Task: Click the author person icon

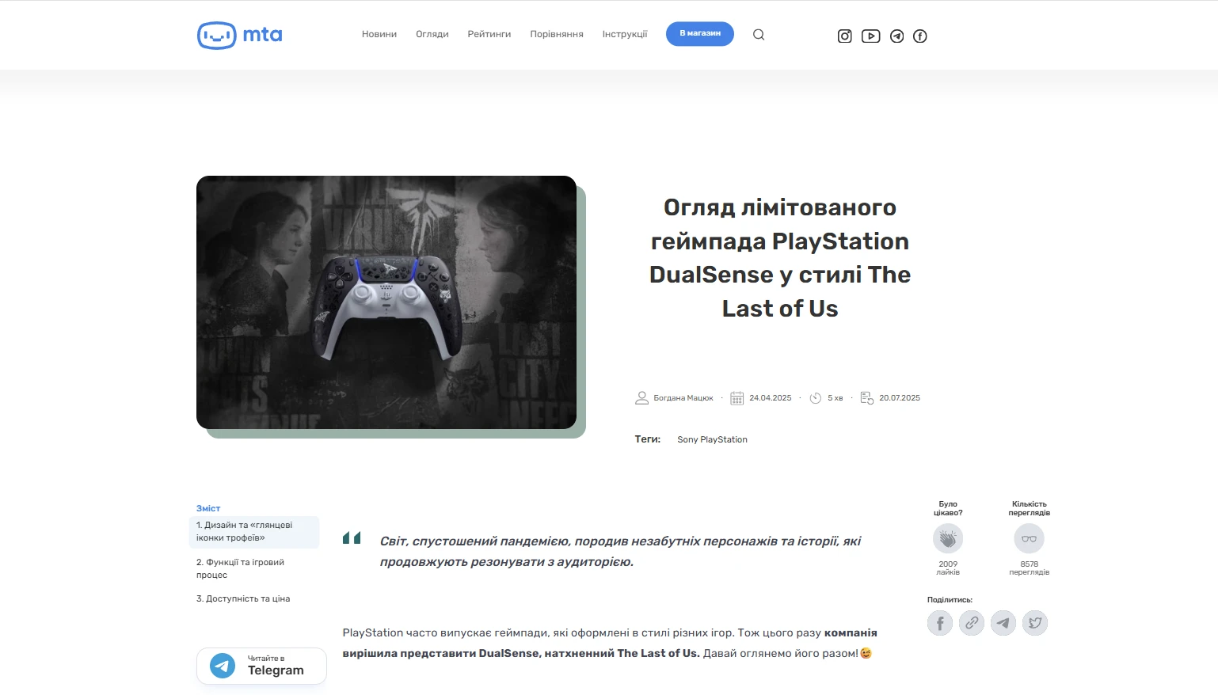Action: pyautogui.click(x=641, y=398)
